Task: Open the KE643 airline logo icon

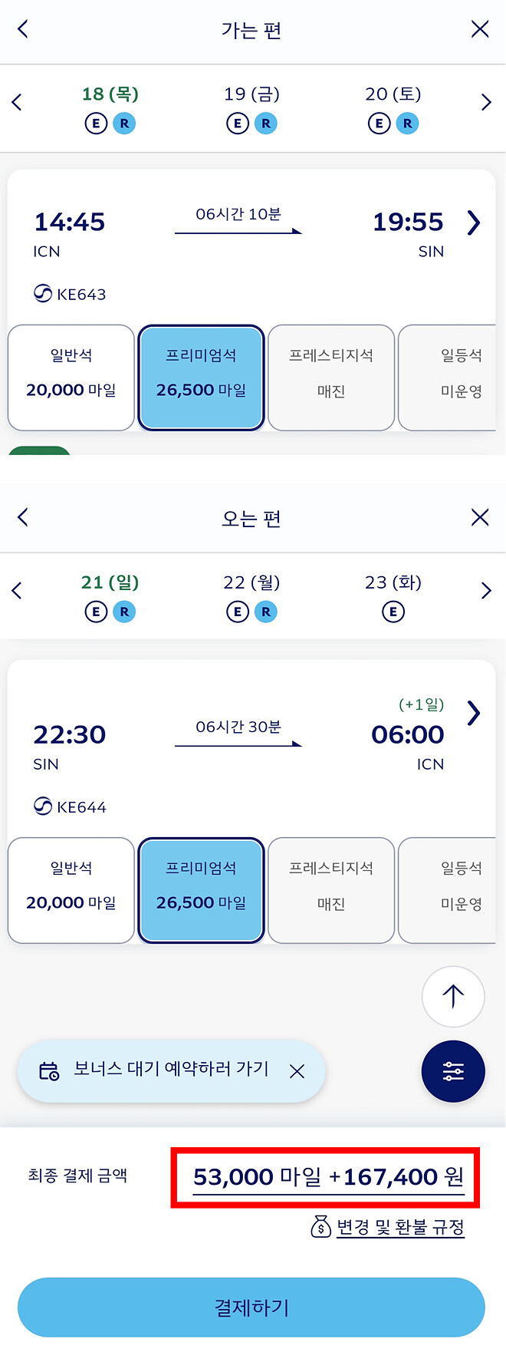Action: pyautogui.click(x=44, y=293)
